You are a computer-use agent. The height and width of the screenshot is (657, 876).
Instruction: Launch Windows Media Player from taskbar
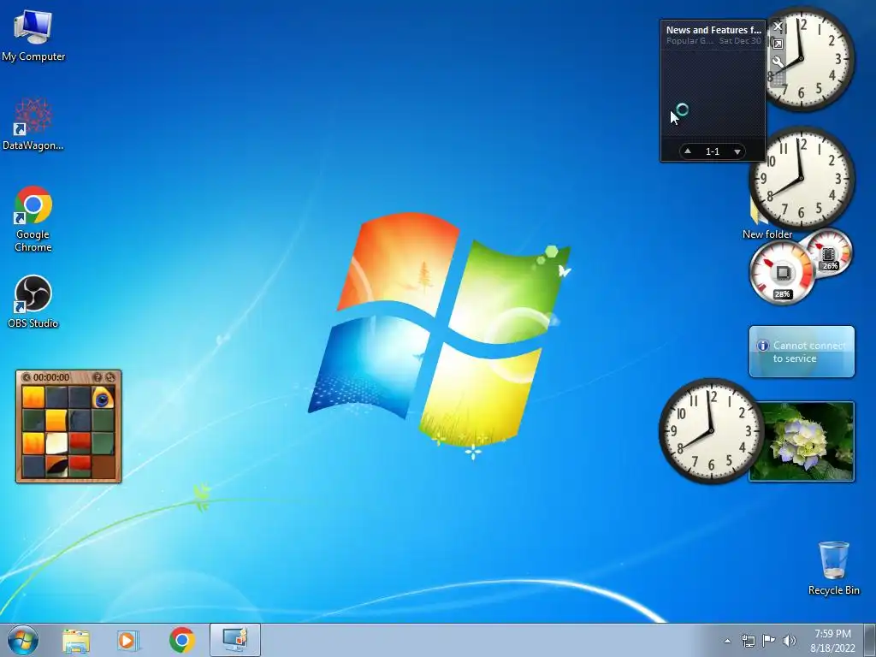click(x=128, y=641)
